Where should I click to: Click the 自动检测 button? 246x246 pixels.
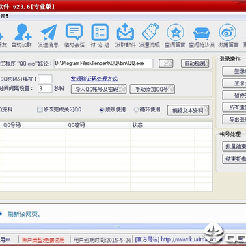[x=195, y=64]
